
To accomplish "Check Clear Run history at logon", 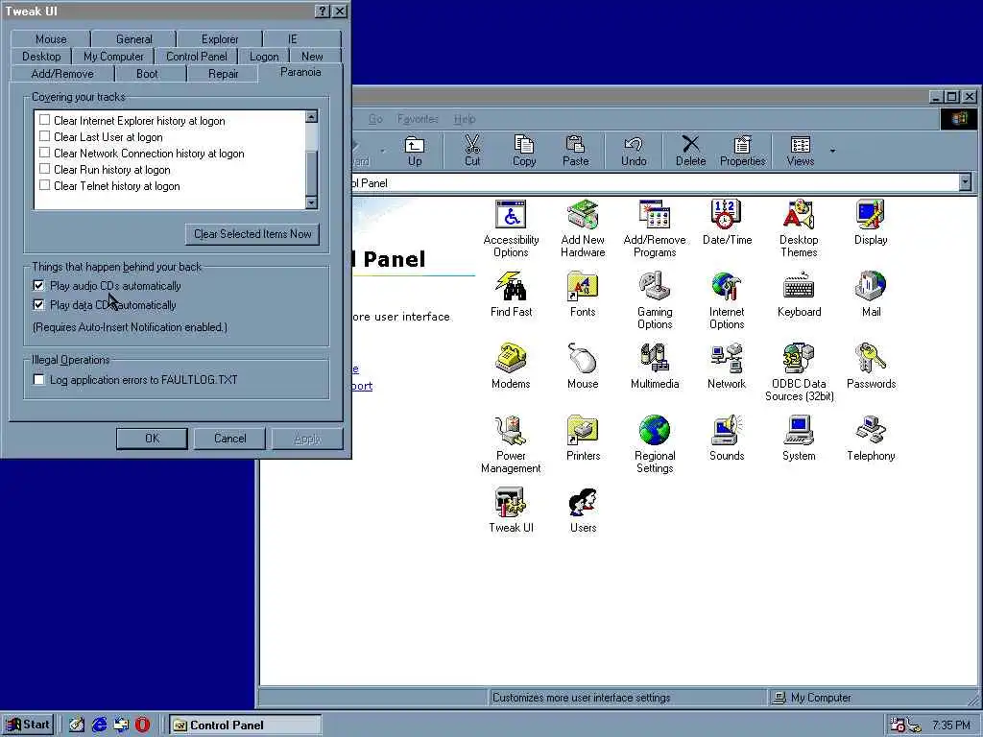I will tap(44, 169).
